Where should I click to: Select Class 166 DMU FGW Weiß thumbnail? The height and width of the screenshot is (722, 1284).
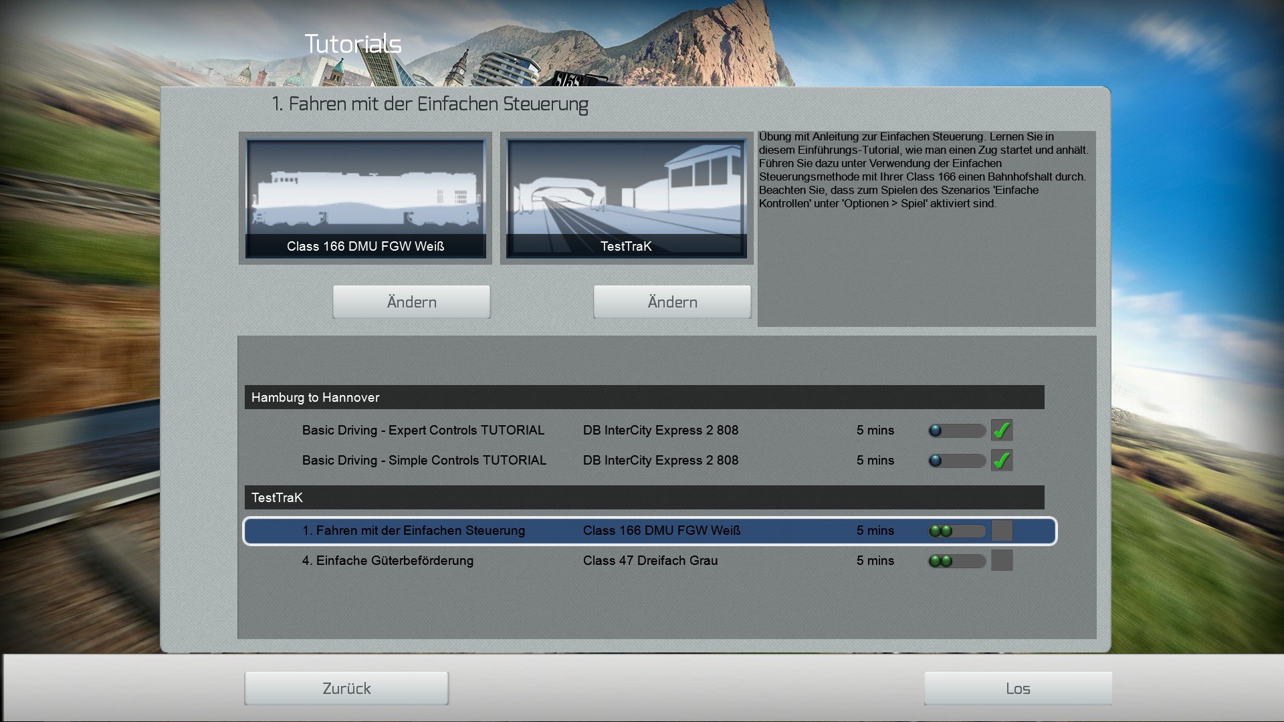[365, 198]
